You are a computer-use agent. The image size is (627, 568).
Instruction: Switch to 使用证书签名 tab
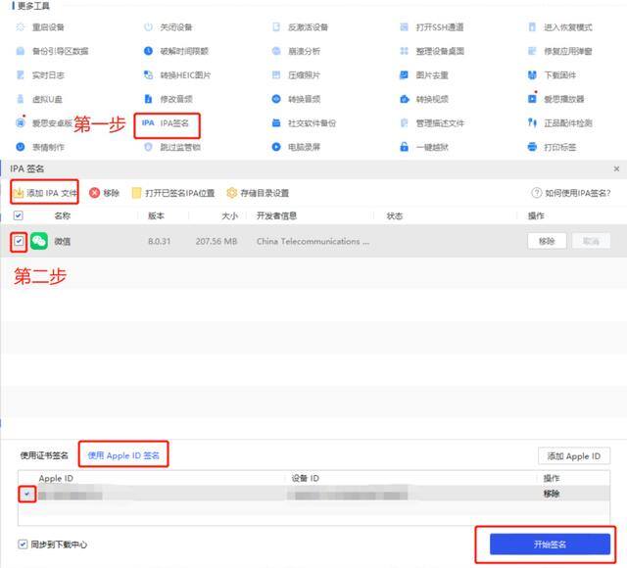pyautogui.click(x=44, y=455)
